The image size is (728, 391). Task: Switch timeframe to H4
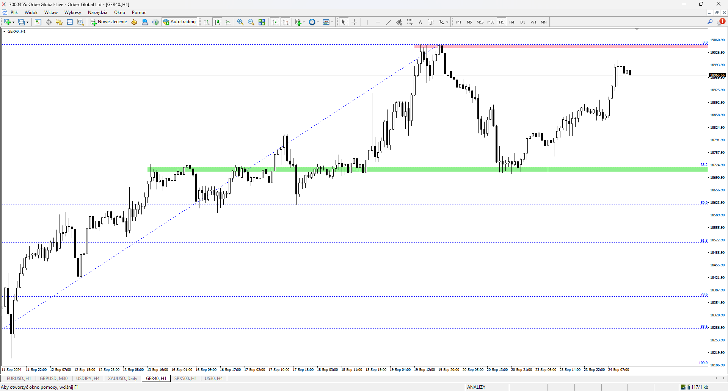[x=512, y=22]
